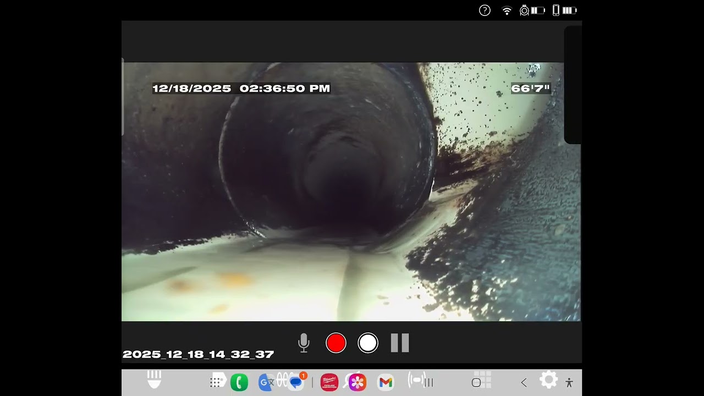Pause the pipe inspection video feed
Screen dimensions: 704x396
point(400,343)
